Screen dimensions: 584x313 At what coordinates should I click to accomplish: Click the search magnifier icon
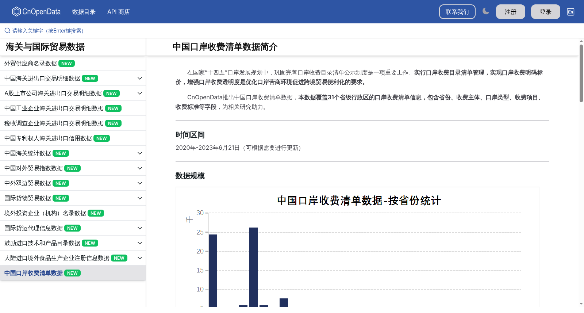7,31
